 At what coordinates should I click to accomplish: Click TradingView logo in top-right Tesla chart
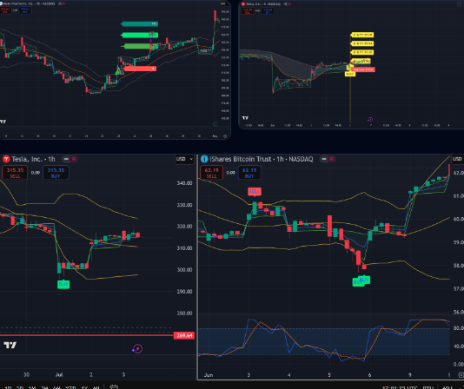click(245, 118)
